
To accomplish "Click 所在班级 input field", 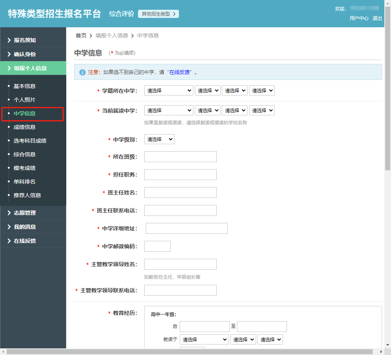I will [180, 157].
